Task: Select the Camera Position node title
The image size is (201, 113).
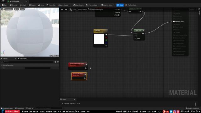Action: (78, 74)
